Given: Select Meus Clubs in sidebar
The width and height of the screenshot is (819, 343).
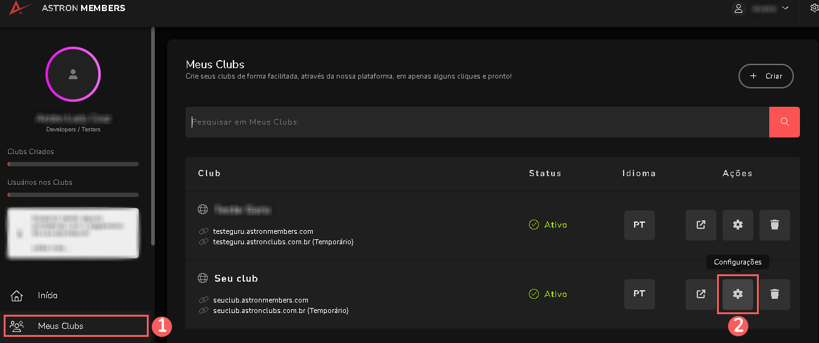Looking at the screenshot, I should point(60,326).
